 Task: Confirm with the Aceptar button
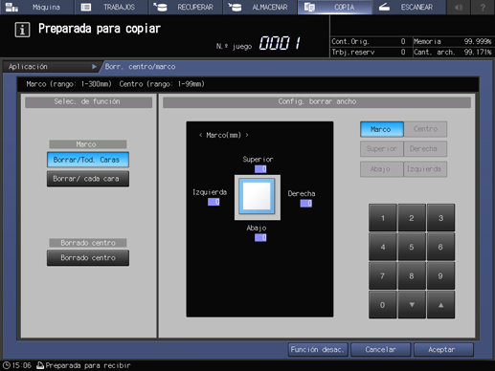point(443,350)
